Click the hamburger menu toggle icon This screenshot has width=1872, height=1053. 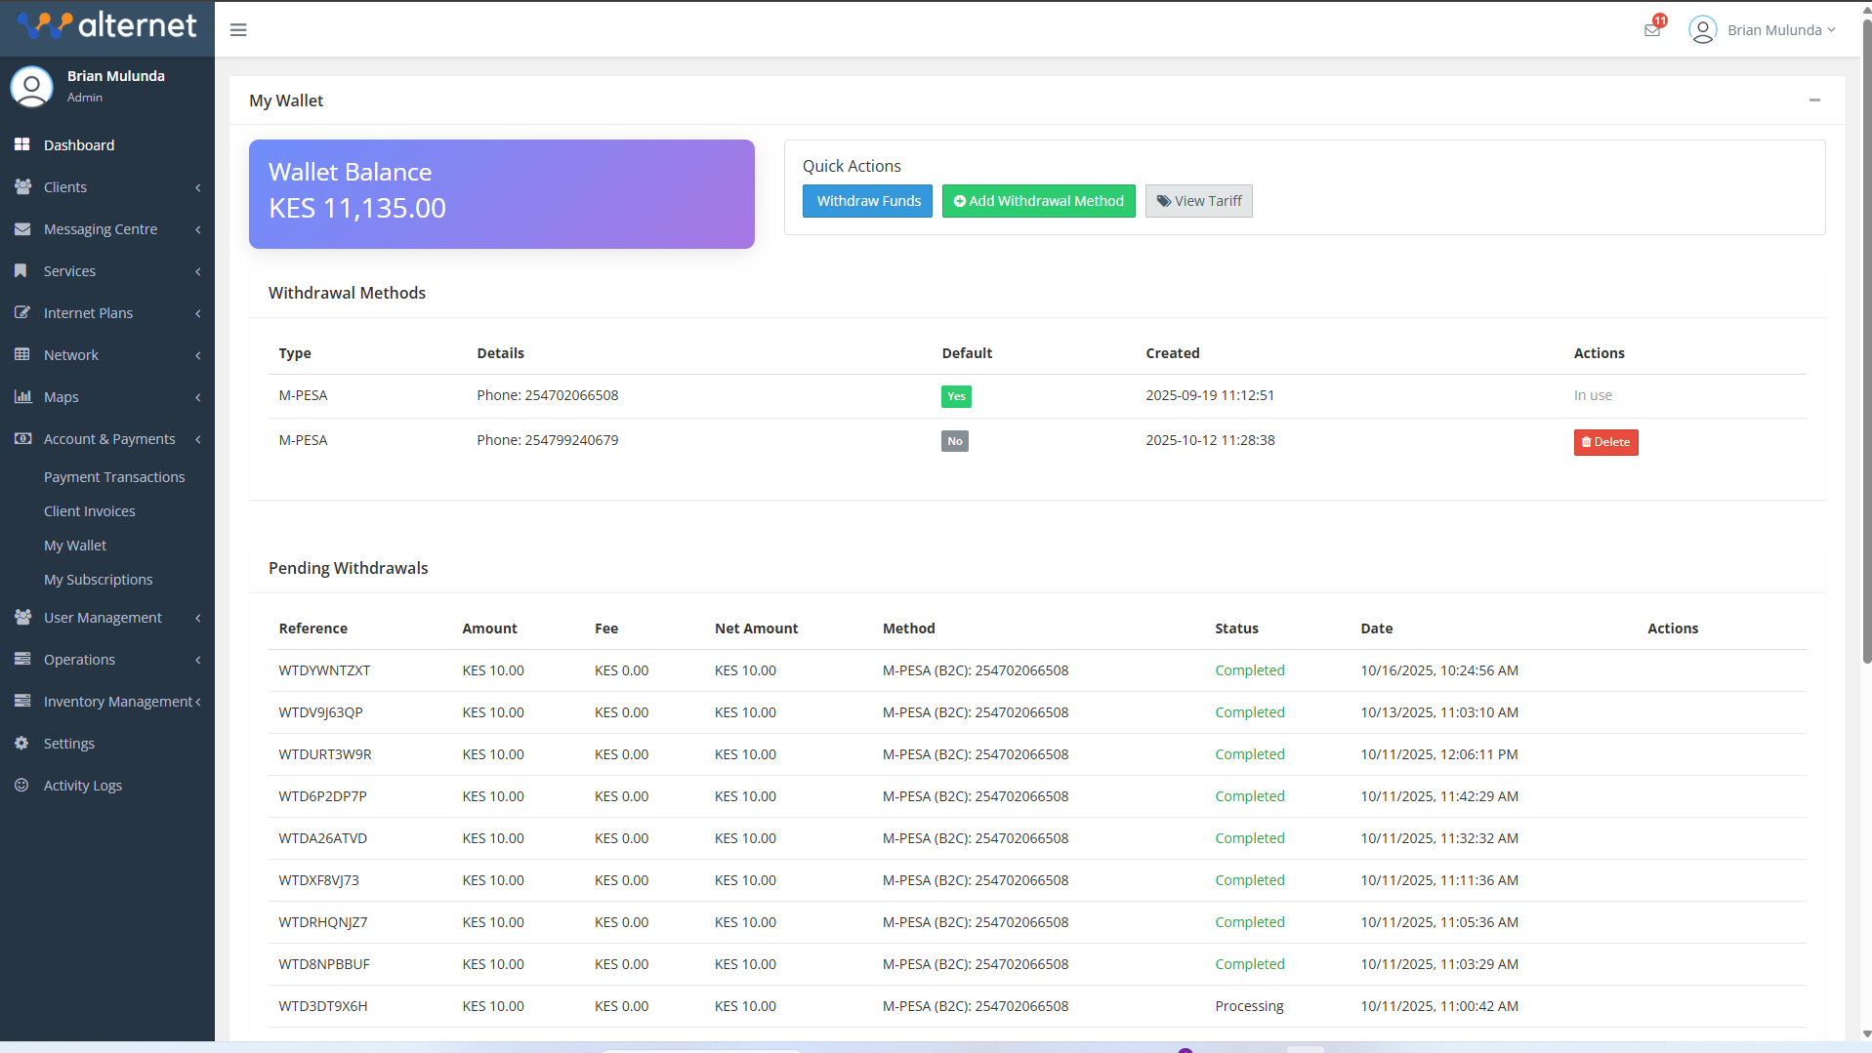click(238, 30)
